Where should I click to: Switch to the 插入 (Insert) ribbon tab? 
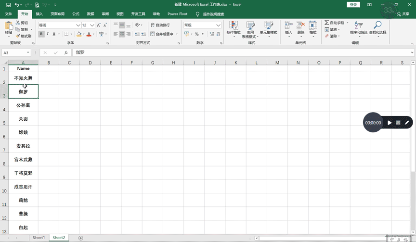click(39, 14)
